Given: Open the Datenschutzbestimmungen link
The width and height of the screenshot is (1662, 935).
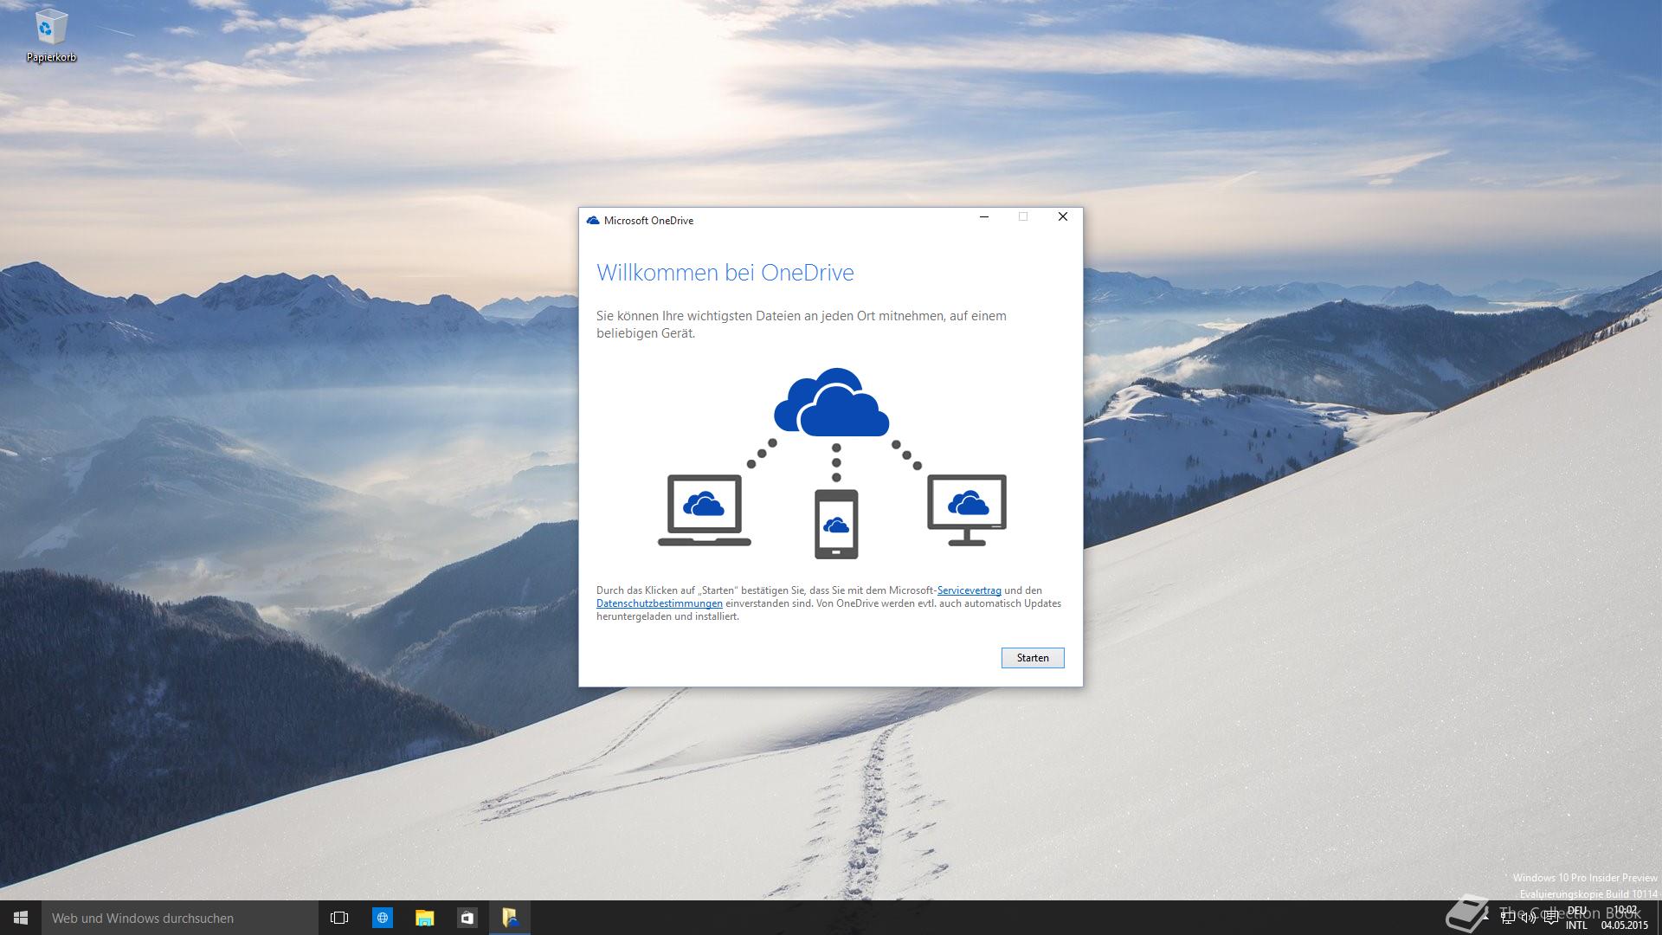Looking at the screenshot, I should (659, 603).
